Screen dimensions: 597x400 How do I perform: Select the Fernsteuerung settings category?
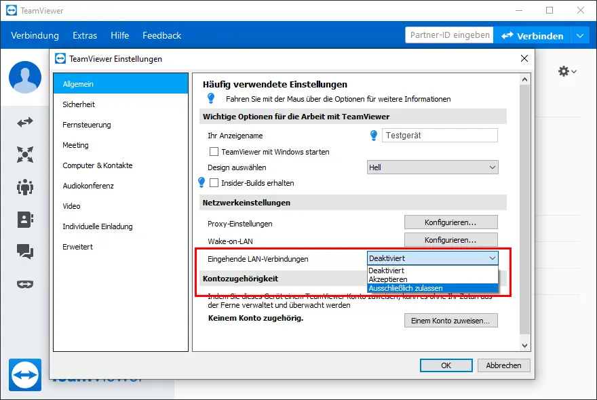[x=121, y=125]
